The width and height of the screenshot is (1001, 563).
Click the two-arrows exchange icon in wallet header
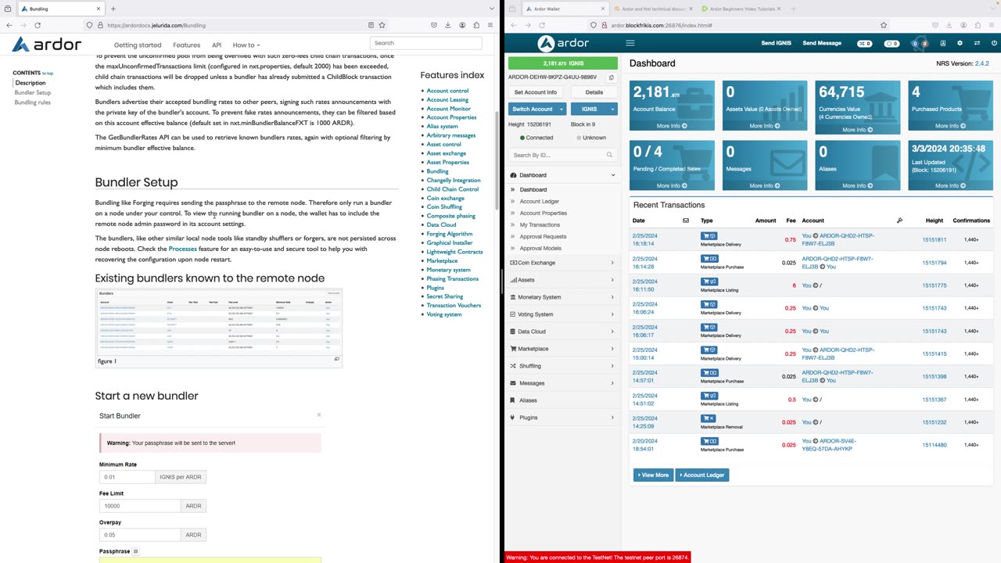coord(977,43)
